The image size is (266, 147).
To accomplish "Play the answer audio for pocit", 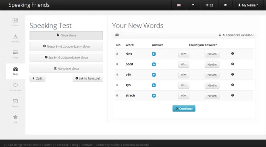I will coord(154,64).
